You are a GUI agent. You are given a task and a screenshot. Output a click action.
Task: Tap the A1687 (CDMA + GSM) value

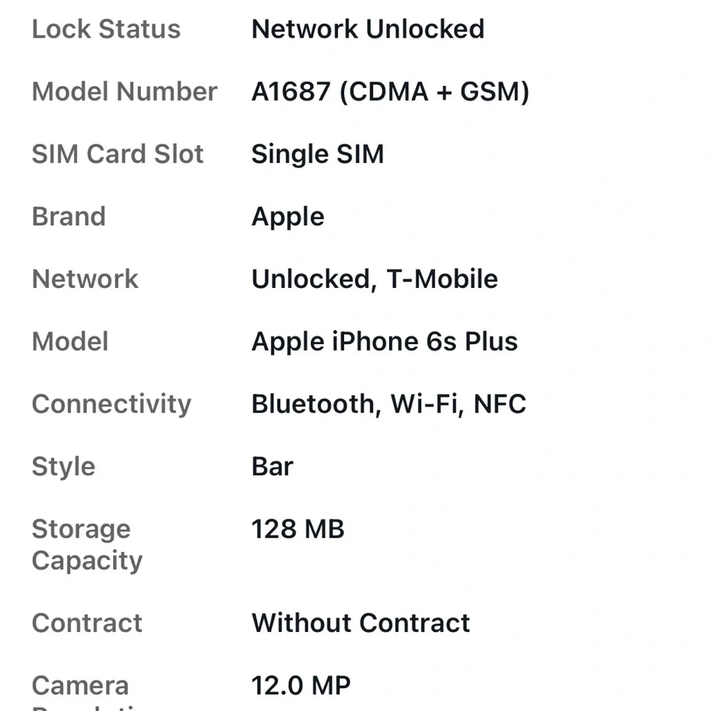(x=390, y=92)
